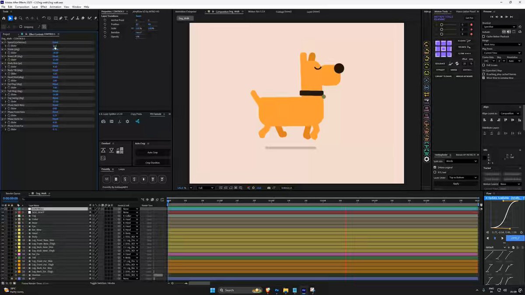Click the teal label color of CONTROLS layer
The width and height of the screenshot is (525, 295).
click(x=19, y=209)
